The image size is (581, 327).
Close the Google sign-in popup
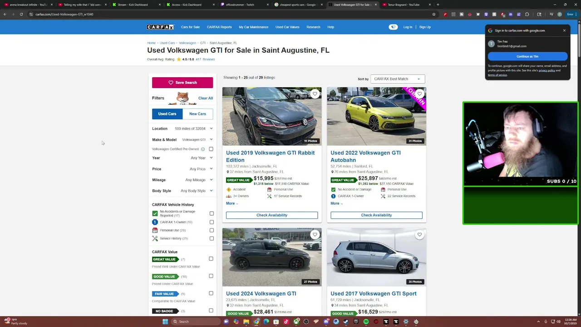[564, 30]
